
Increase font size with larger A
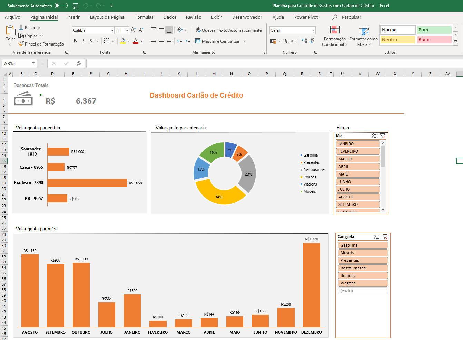click(133, 30)
